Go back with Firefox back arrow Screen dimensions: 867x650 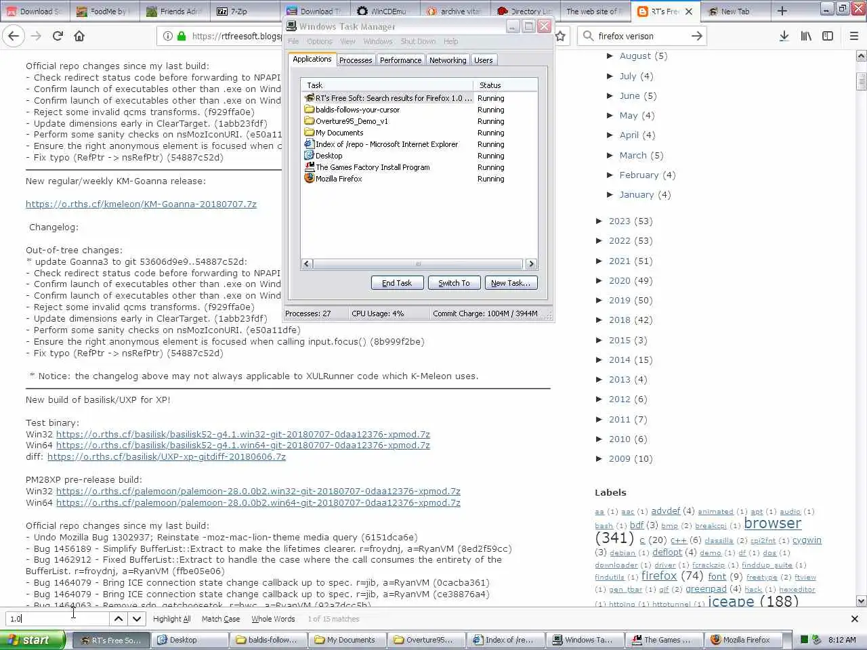(x=14, y=36)
